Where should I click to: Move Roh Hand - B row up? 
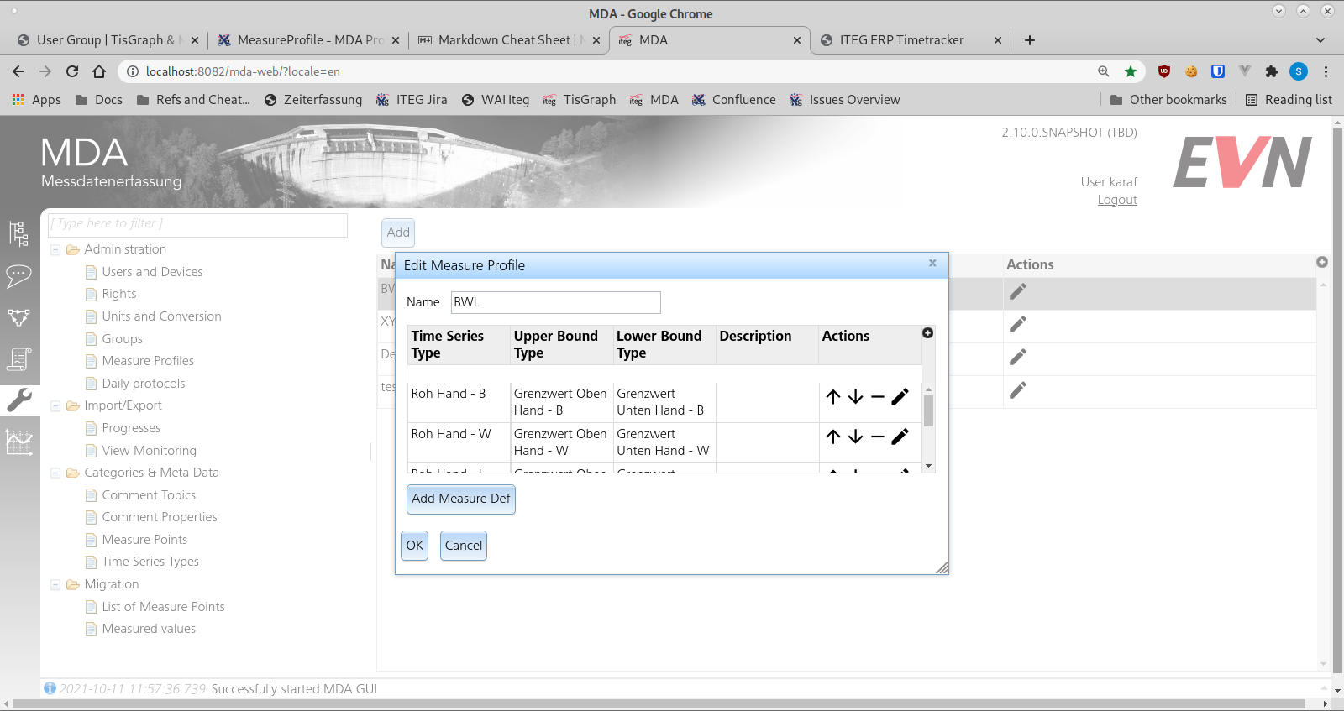point(833,397)
